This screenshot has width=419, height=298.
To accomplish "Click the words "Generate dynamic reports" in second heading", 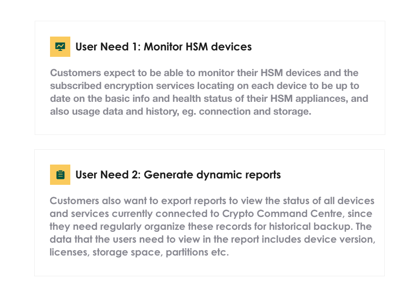I will 212,175.
